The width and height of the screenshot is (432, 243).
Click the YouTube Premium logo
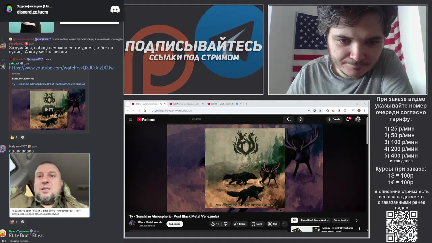pos(145,119)
